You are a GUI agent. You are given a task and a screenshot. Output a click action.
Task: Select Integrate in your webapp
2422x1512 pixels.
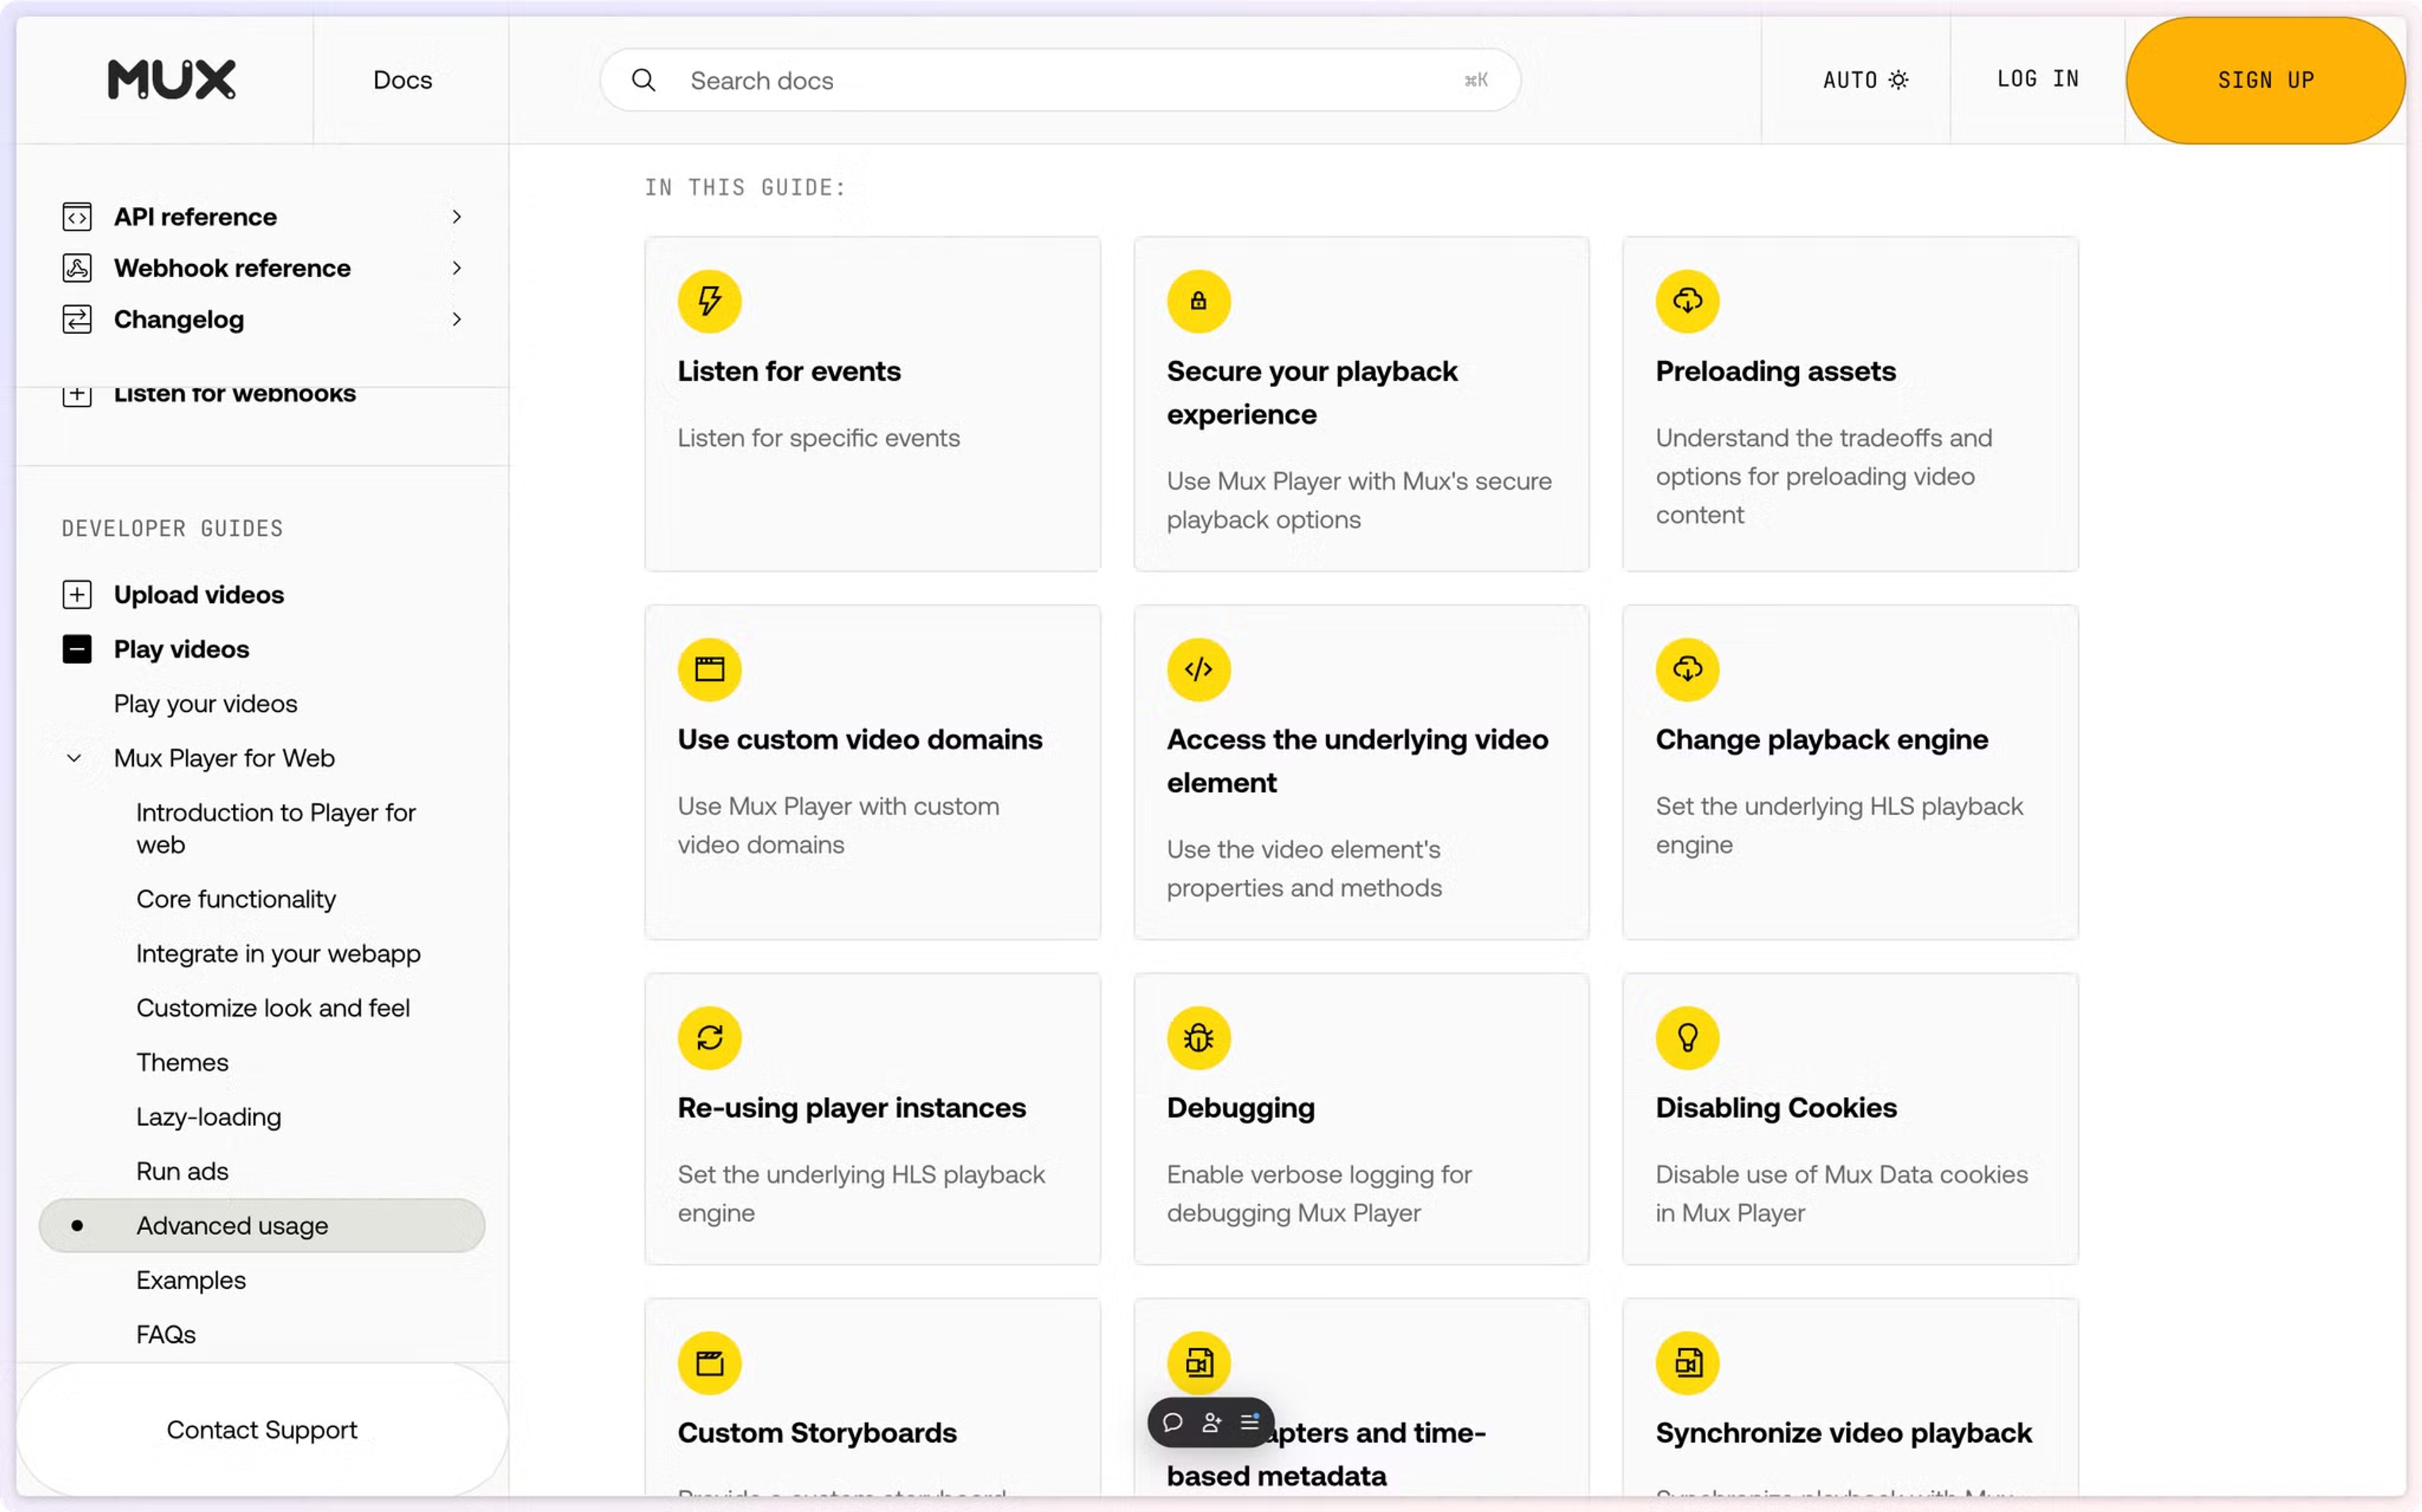278,953
